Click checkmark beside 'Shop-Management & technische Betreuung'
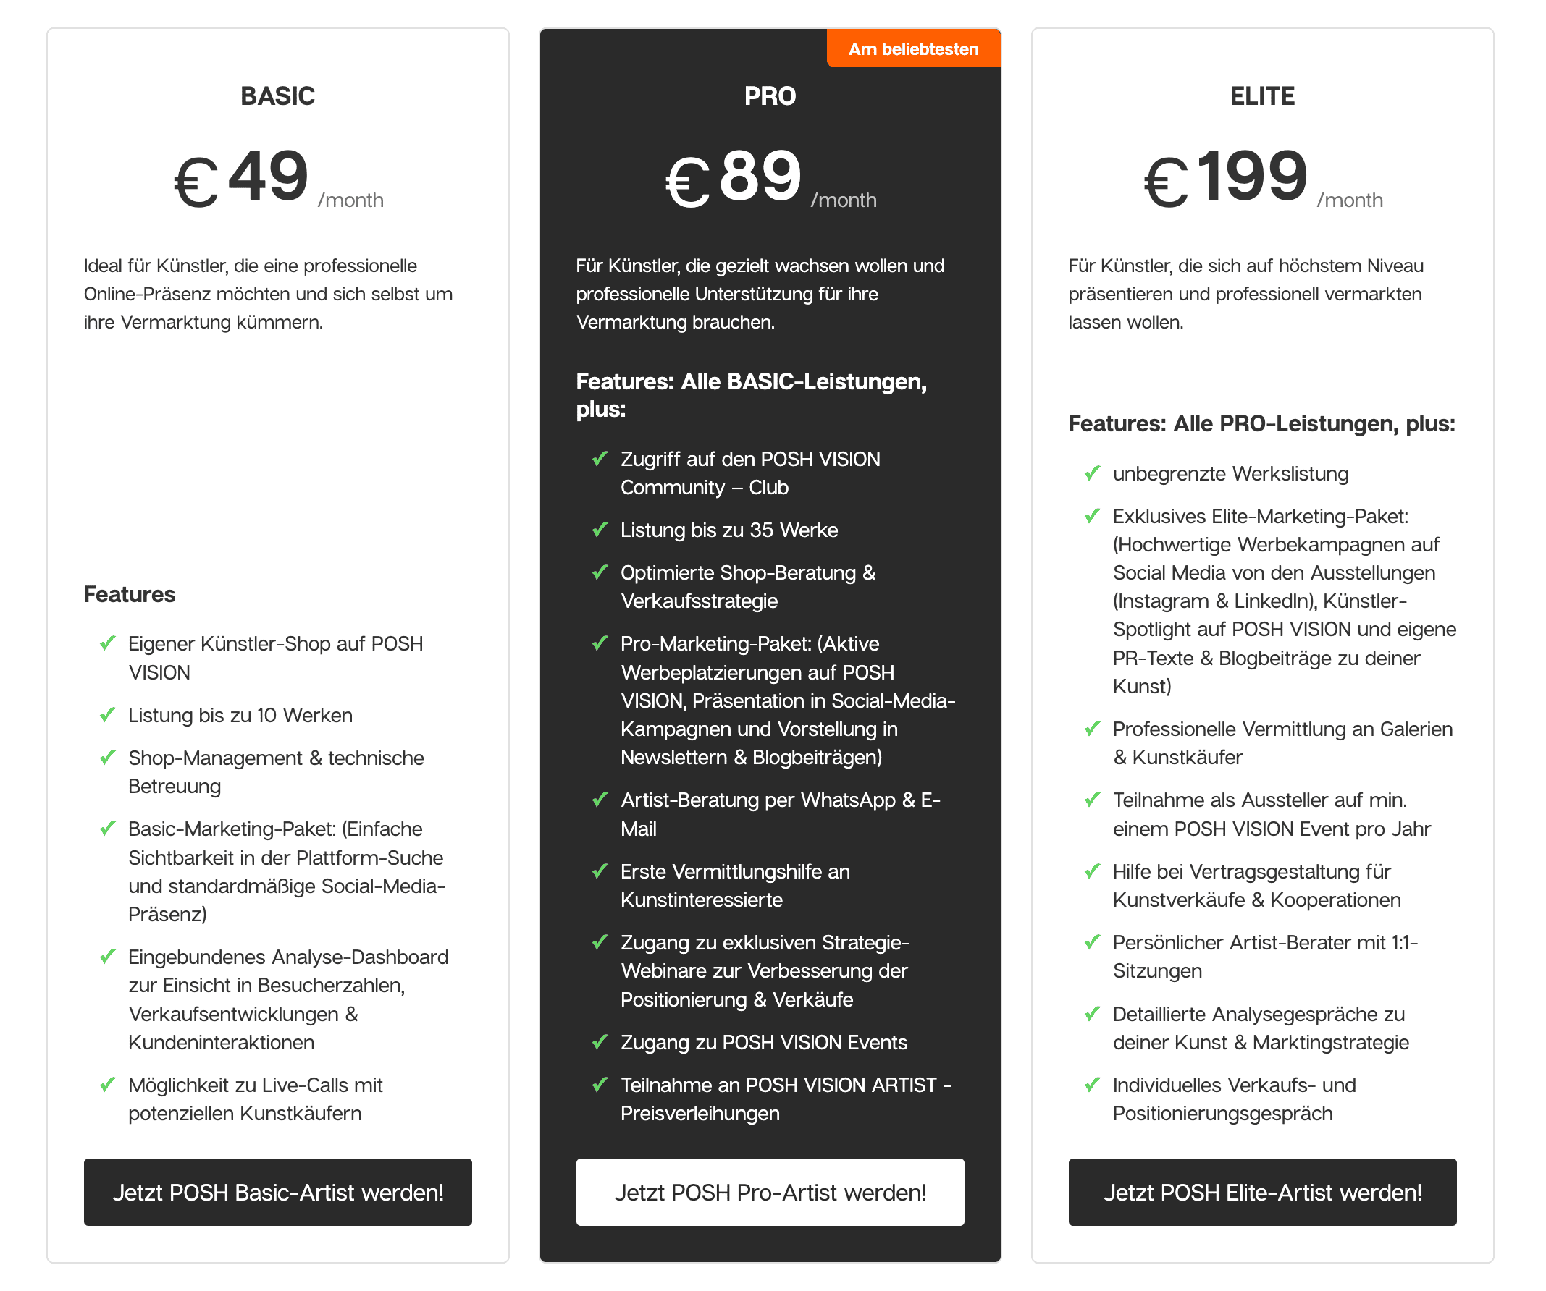The image size is (1546, 1291). (x=107, y=758)
